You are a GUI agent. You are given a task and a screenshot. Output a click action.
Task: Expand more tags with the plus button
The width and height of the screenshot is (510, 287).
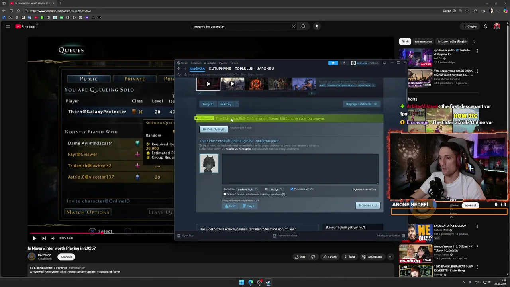coord(373,85)
